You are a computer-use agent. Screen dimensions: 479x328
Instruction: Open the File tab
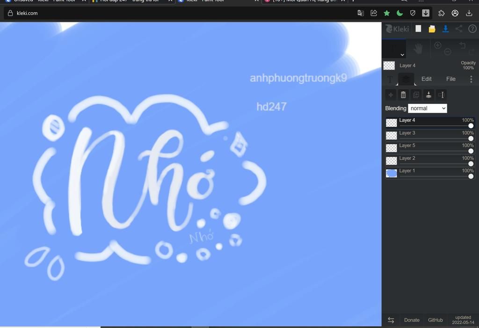pyautogui.click(x=450, y=79)
